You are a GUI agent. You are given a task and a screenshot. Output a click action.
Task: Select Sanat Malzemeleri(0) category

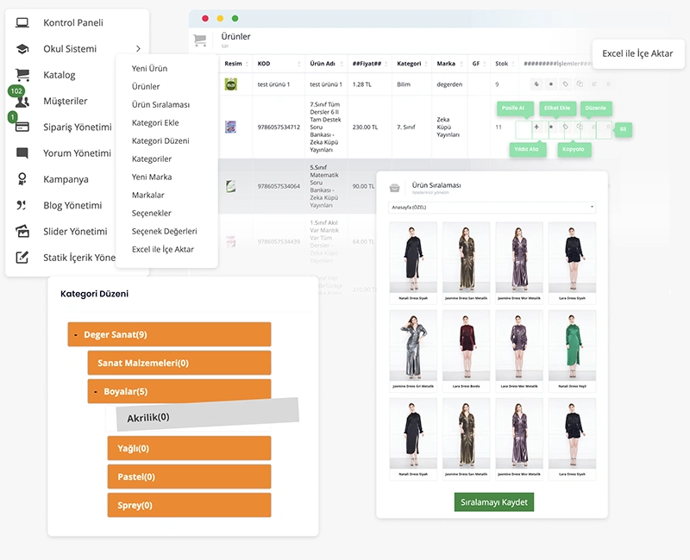pyautogui.click(x=179, y=363)
